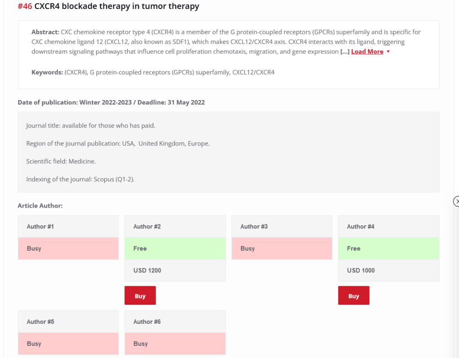Click pink Busy status under Author #6
This screenshot has height=358, width=459.
click(175, 344)
